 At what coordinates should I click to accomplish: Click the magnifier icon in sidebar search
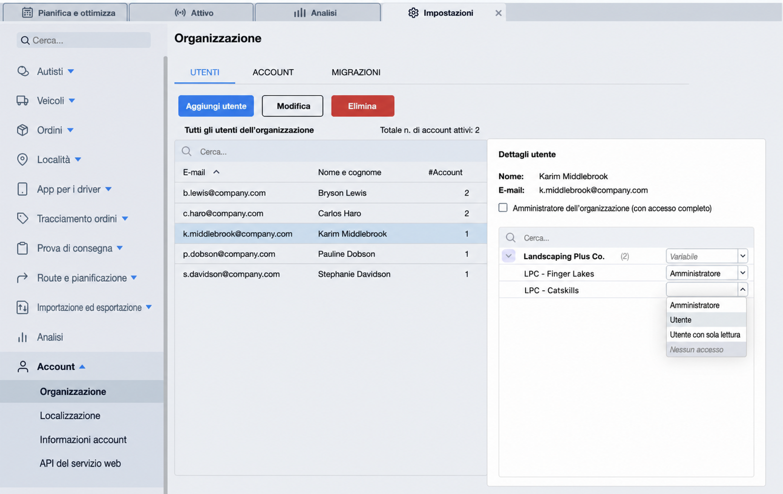pos(25,40)
